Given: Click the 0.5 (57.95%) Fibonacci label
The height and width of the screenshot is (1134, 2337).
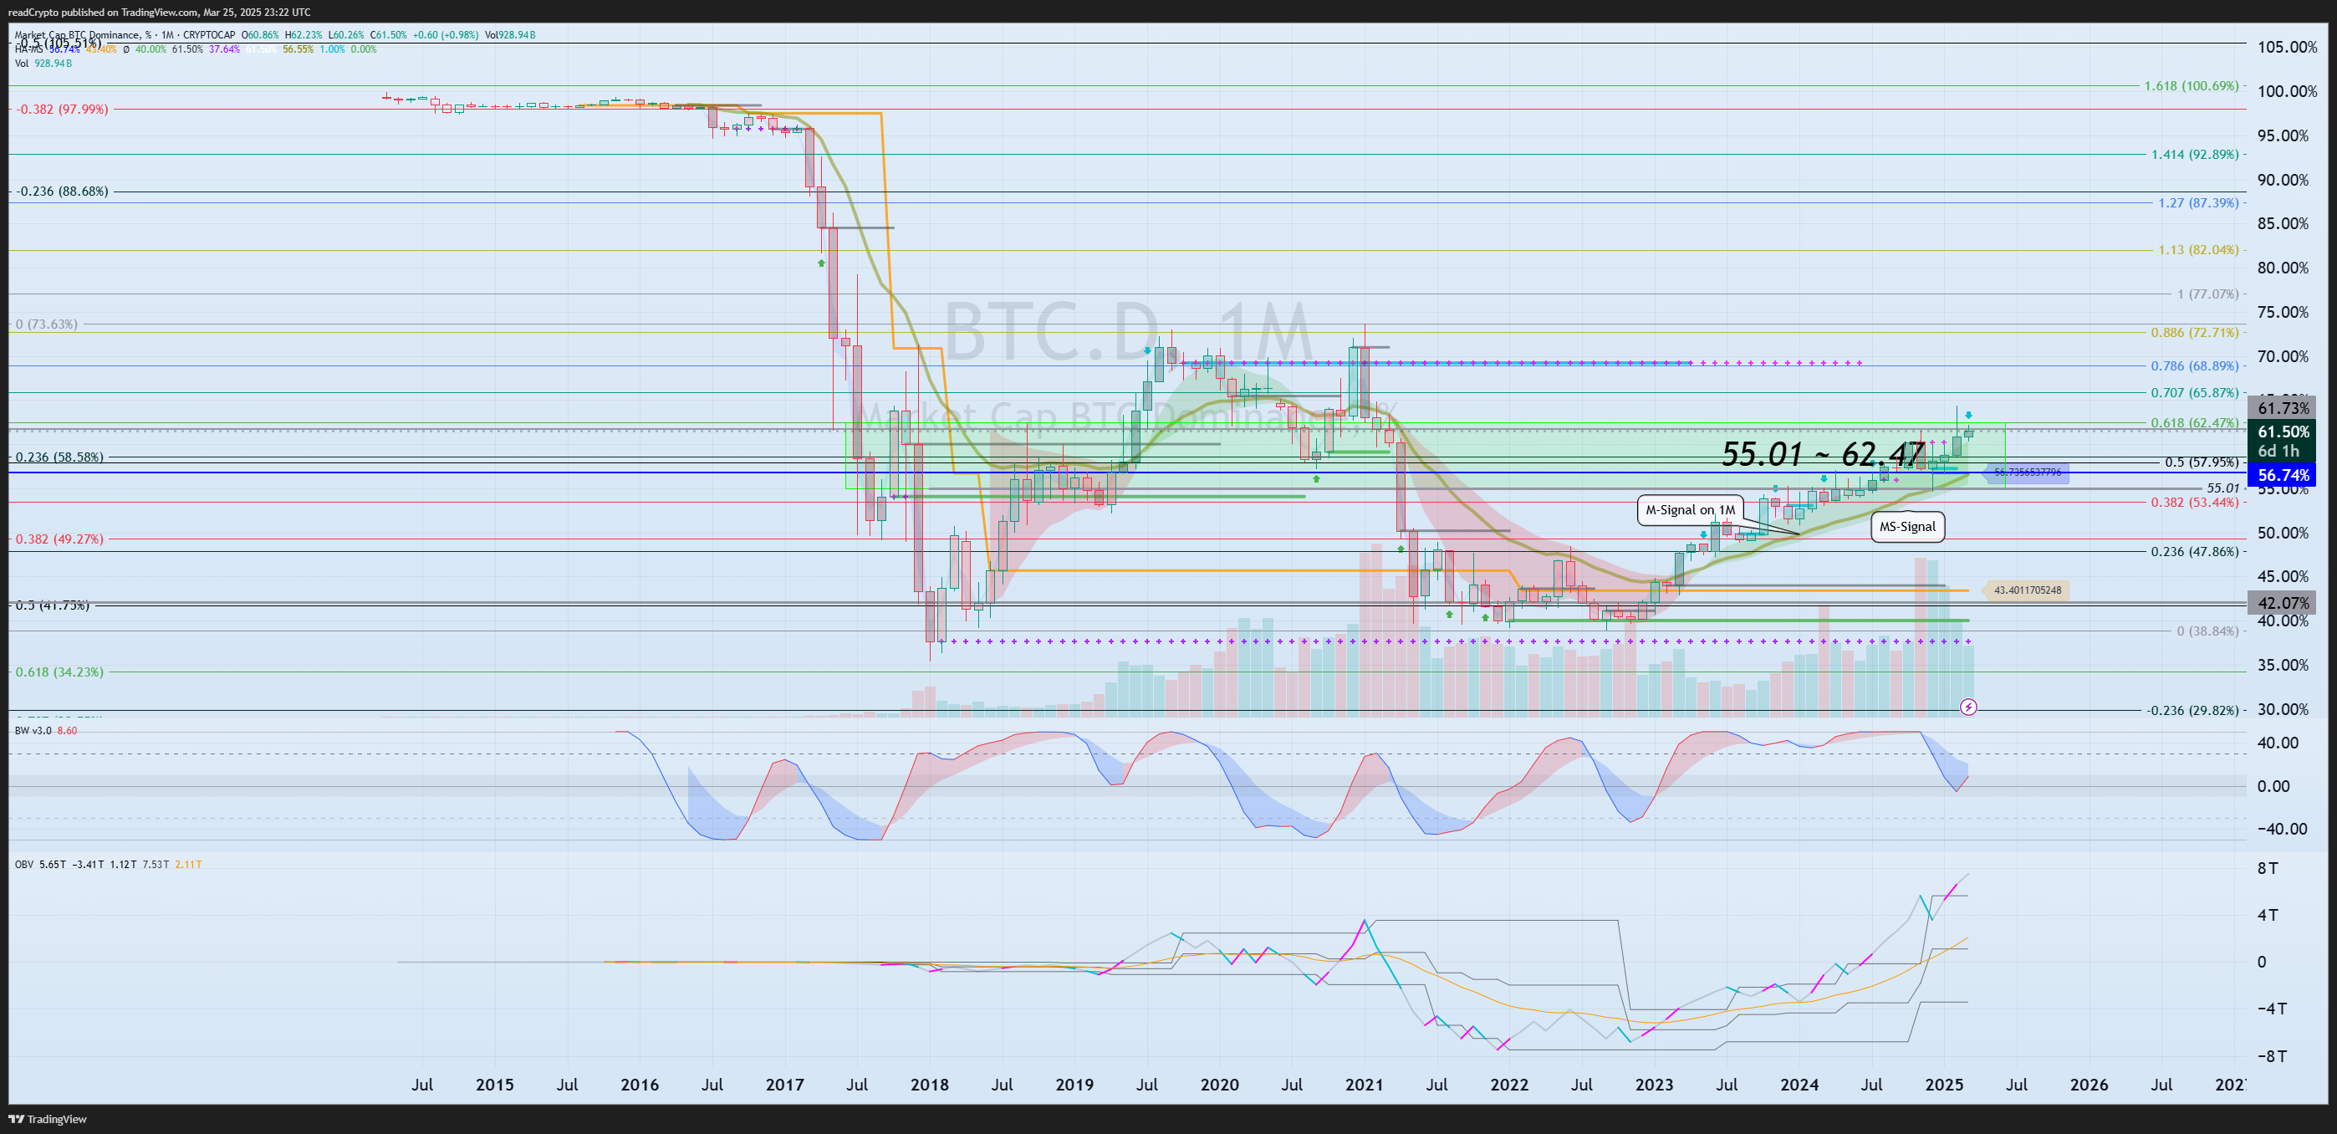Looking at the screenshot, I should [x=2202, y=462].
